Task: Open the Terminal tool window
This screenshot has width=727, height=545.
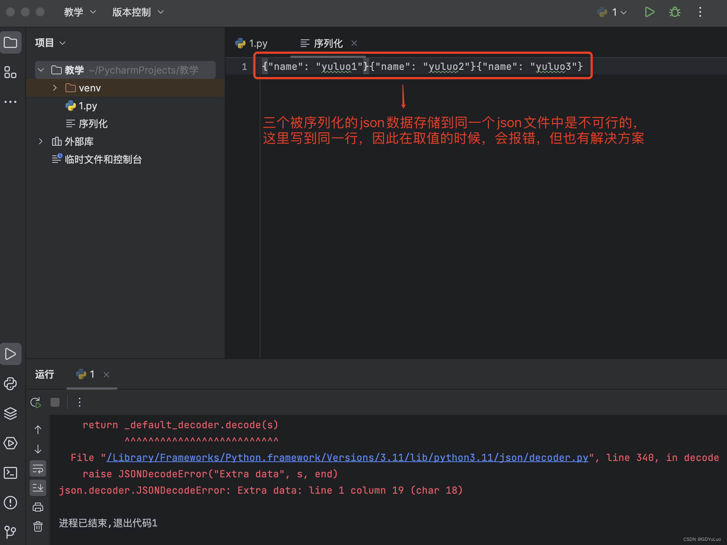Action: tap(10, 473)
